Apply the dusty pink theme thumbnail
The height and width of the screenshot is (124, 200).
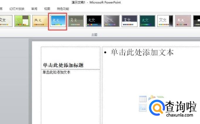tap(183, 21)
